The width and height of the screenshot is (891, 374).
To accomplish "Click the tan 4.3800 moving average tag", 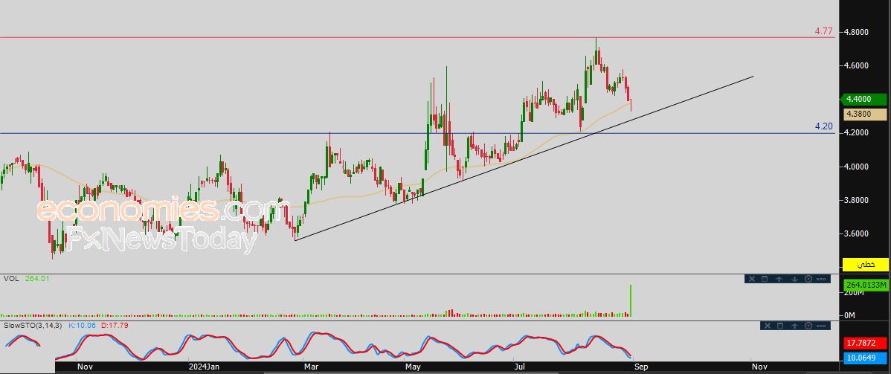I will tap(865, 114).
